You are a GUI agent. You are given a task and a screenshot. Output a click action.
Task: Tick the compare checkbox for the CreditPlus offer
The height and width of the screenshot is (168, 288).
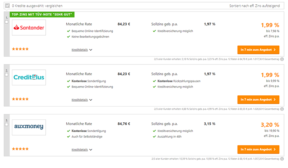coord(6,75)
